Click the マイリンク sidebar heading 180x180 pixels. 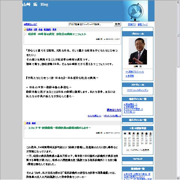(138, 159)
